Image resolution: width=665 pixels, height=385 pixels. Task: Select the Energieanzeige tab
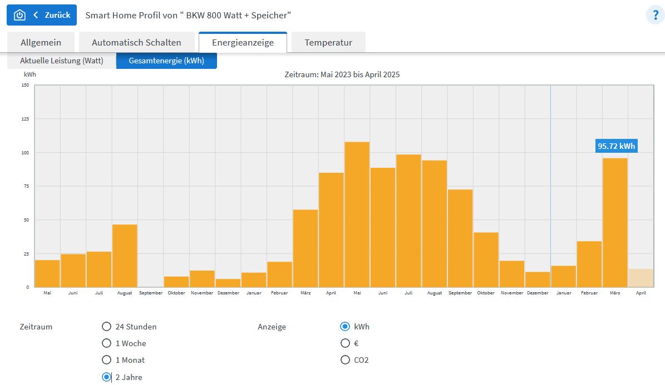pyautogui.click(x=243, y=42)
